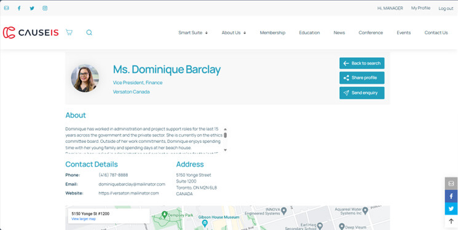Click the Versaton Canada company name
This screenshot has width=458, height=230.
coord(131,92)
